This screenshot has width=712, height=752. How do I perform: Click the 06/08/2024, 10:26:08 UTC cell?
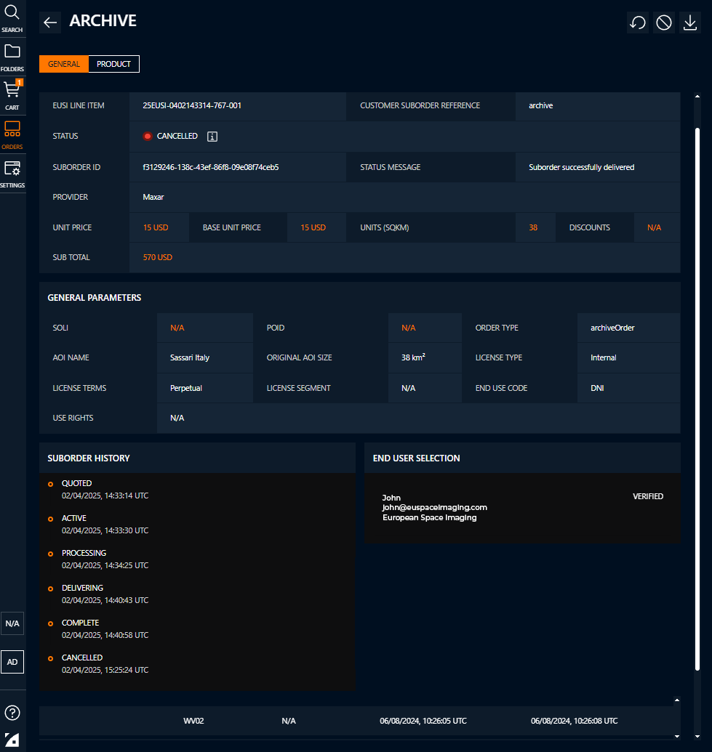coord(575,721)
